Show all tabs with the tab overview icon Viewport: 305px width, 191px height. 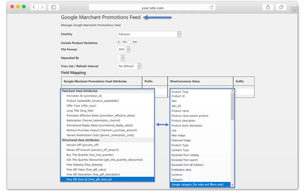281,7
